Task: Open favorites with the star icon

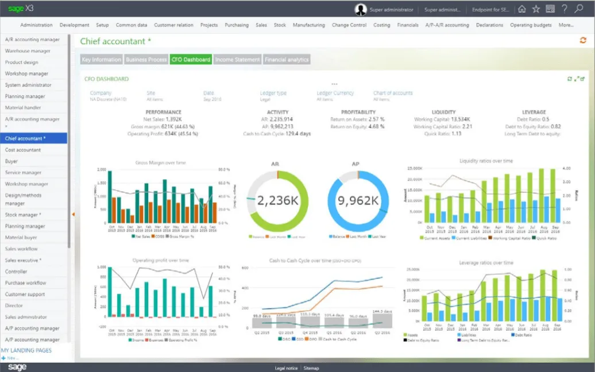Action: (536, 9)
